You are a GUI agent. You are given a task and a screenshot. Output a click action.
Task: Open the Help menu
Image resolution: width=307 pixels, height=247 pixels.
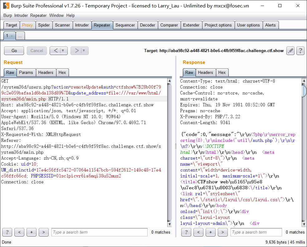(x=71, y=16)
